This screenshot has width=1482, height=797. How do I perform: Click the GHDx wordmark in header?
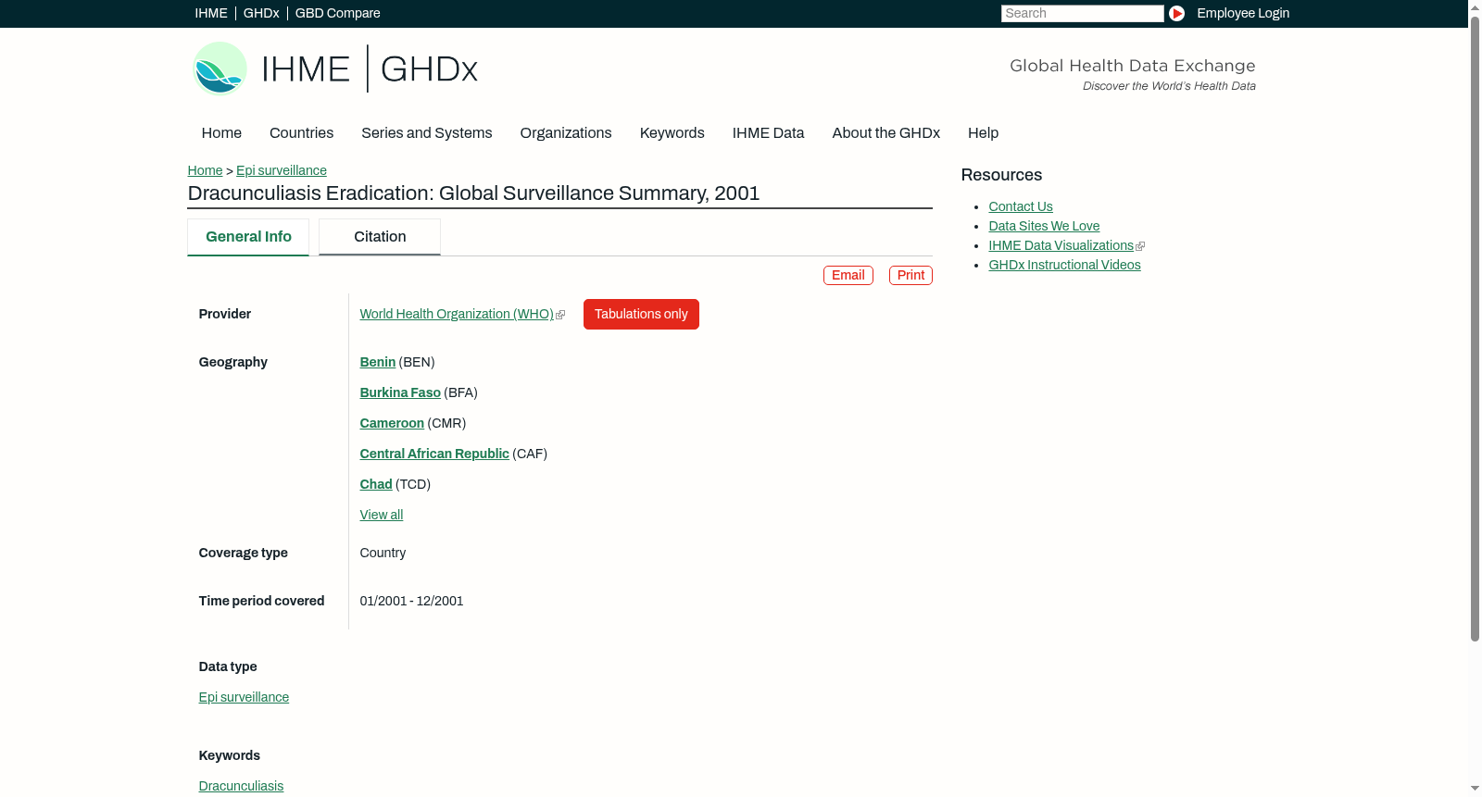click(x=429, y=69)
